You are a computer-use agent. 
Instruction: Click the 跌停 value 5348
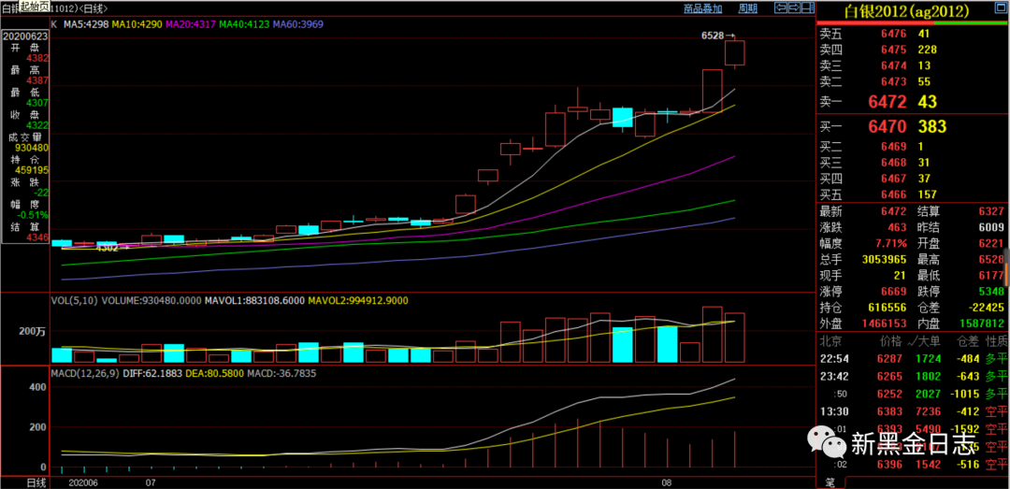[x=991, y=292]
